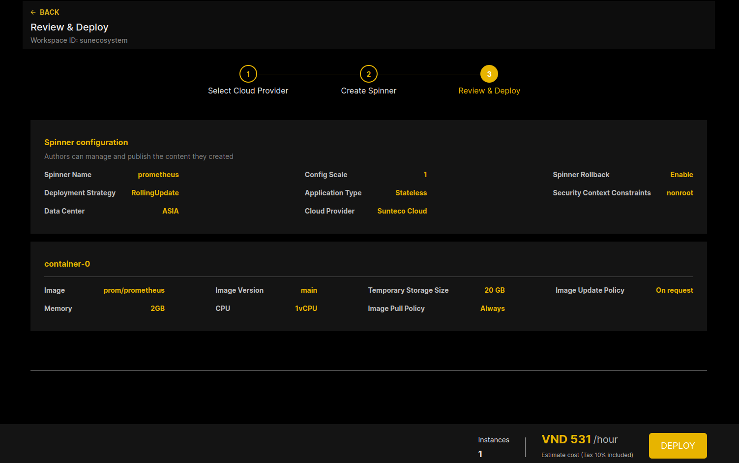
Task: Open the Create Spinner step label
Action: [369, 91]
